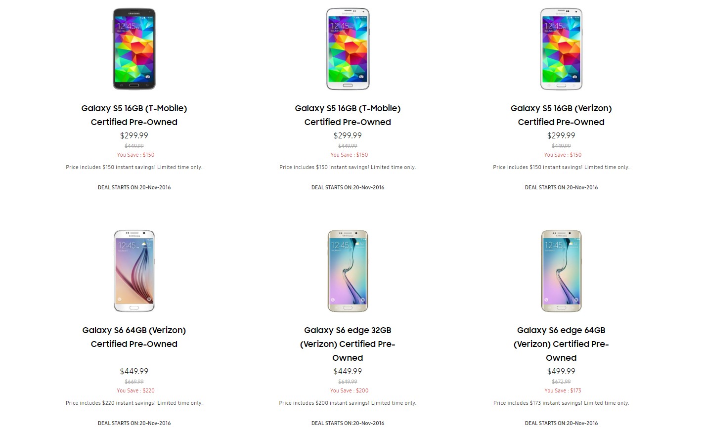Open the Galaxy S6 edge 32GB title link
Screen dimensions: 704x431
(348, 344)
